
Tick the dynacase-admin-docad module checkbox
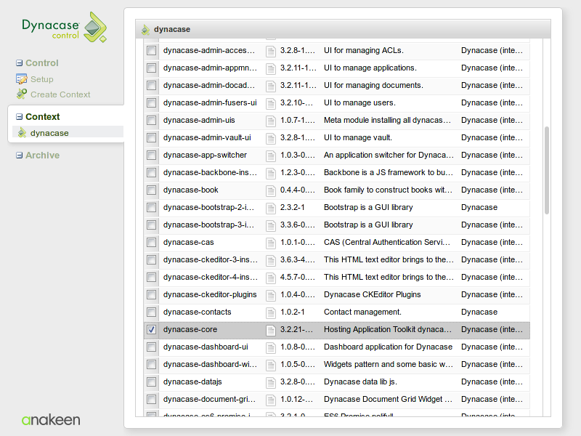[x=151, y=85]
